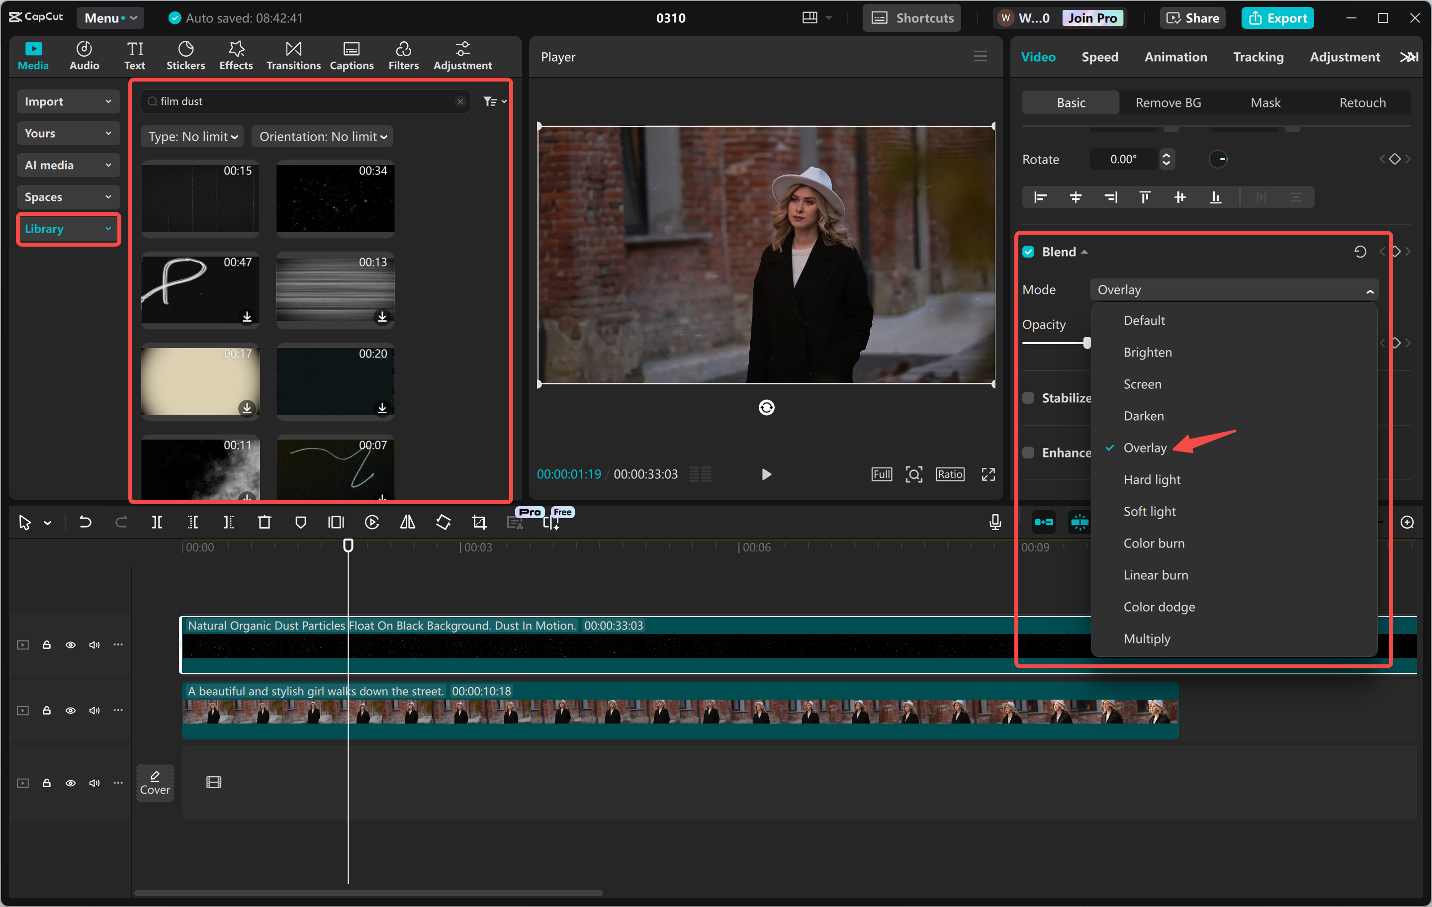The image size is (1432, 907).
Task: Click the Export button
Action: (1277, 17)
